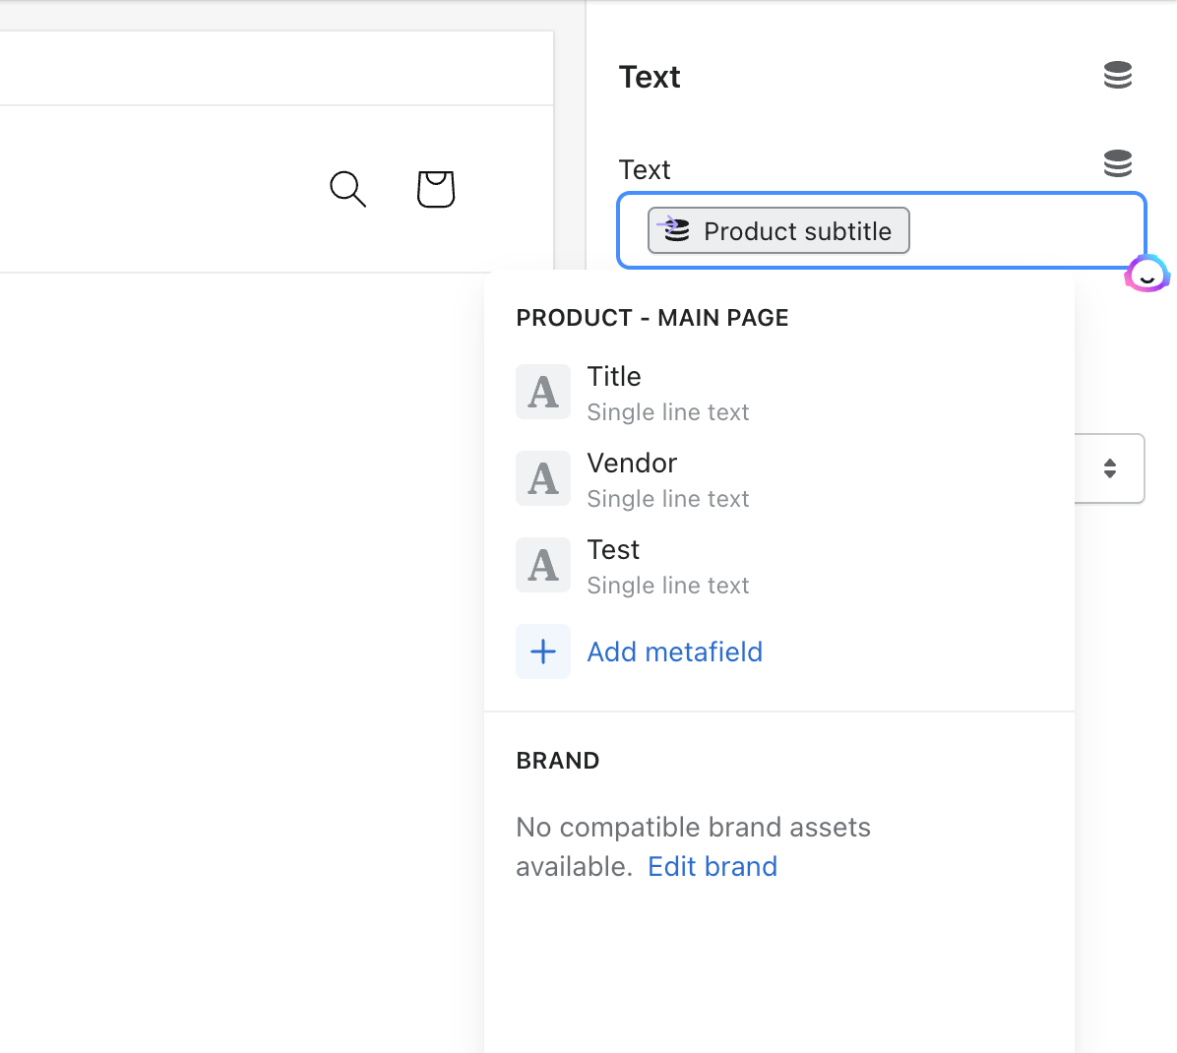This screenshot has height=1053, width=1177.
Task: Open the select dropdown with stepper arrows
Action: pos(1109,468)
